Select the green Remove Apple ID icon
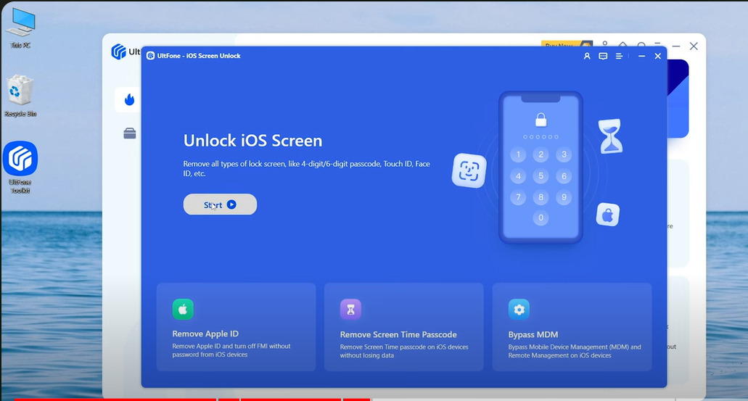Viewport: 748px width, 401px height. pyautogui.click(x=183, y=309)
